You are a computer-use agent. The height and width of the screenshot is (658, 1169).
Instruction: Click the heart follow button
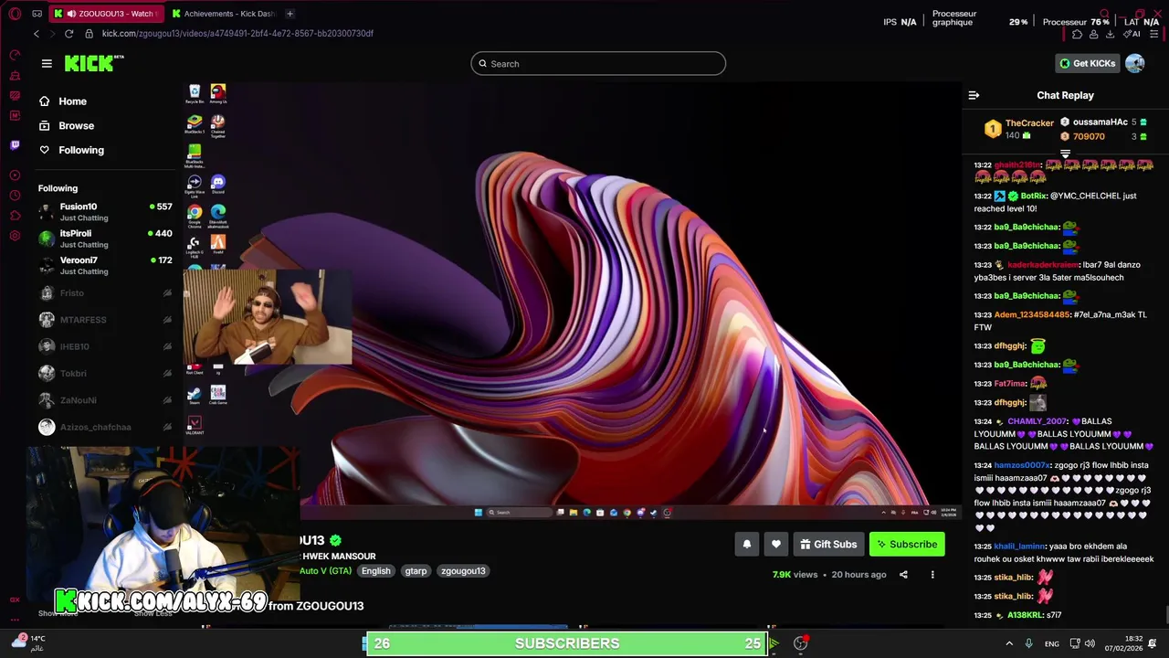[x=775, y=544]
